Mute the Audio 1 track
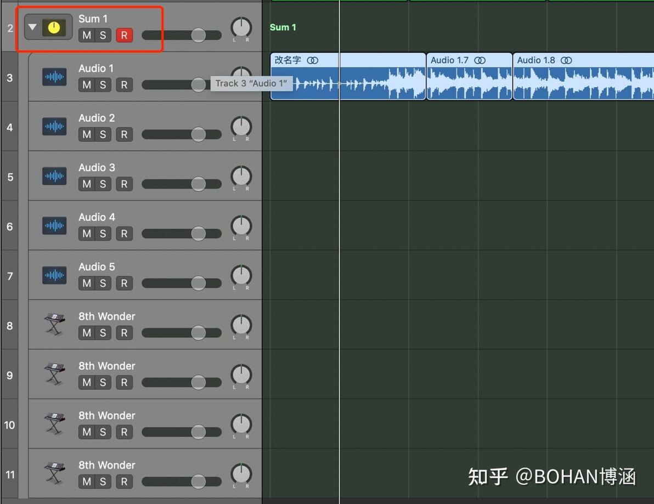The width and height of the screenshot is (654, 504). pyautogui.click(x=87, y=85)
